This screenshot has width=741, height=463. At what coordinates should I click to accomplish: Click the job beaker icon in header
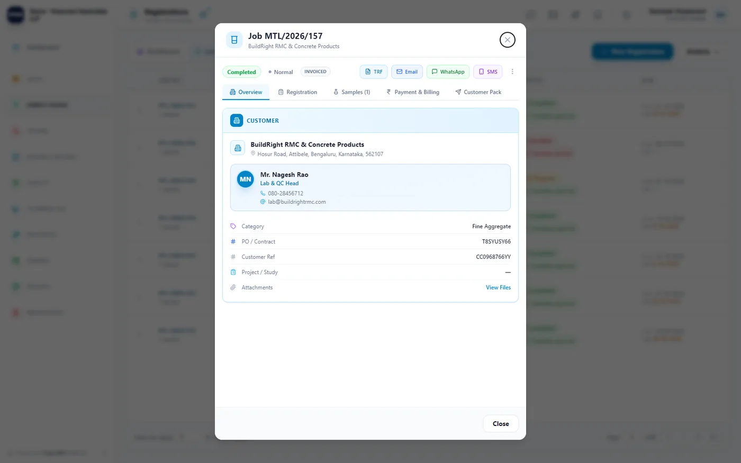(234, 40)
